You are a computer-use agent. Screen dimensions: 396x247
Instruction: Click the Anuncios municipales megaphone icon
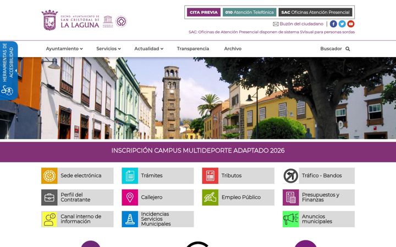pos(291,219)
